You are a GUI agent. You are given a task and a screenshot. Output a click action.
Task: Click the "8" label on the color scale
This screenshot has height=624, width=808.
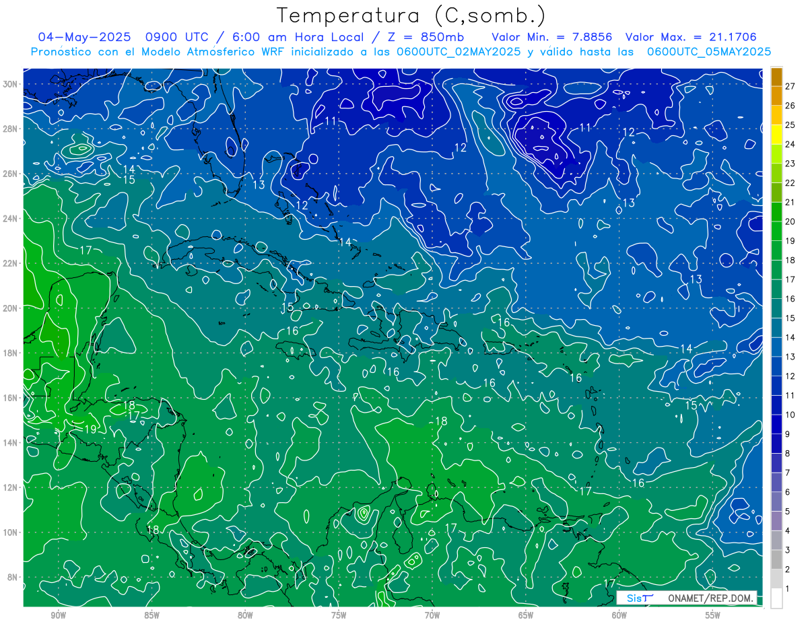787,453
